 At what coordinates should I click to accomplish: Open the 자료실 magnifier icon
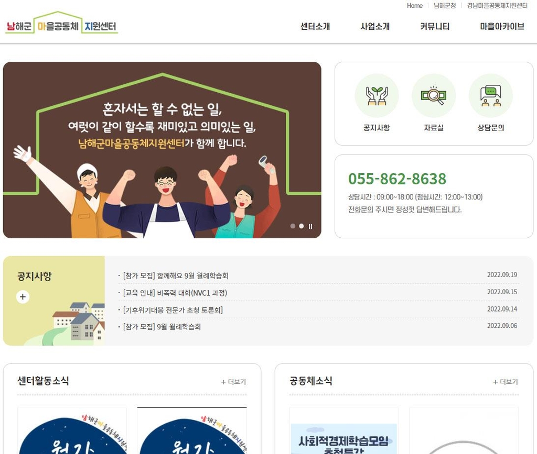click(x=434, y=96)
